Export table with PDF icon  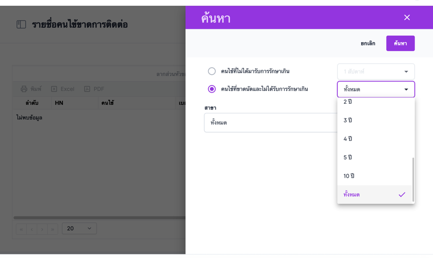[x=87, y=89]
